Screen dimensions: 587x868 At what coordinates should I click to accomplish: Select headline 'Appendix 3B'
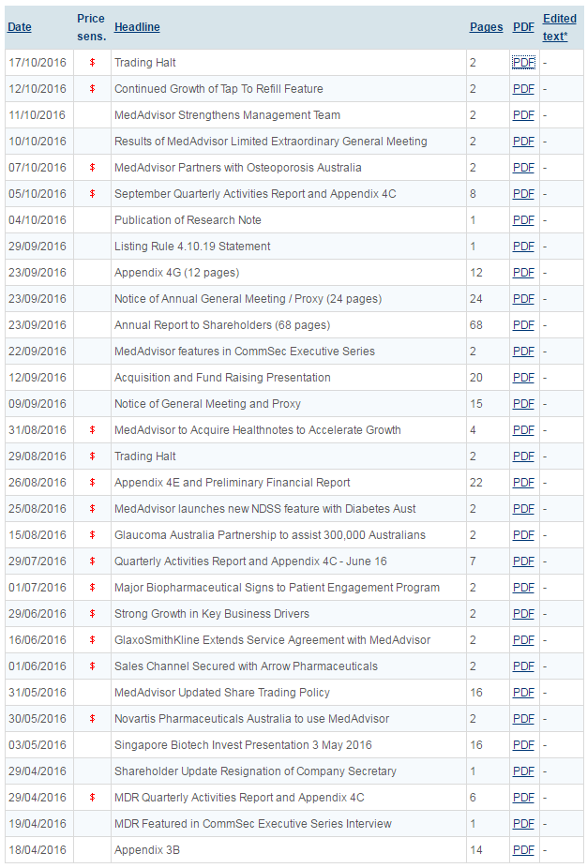pyautogui.click(x=147, y=850)
